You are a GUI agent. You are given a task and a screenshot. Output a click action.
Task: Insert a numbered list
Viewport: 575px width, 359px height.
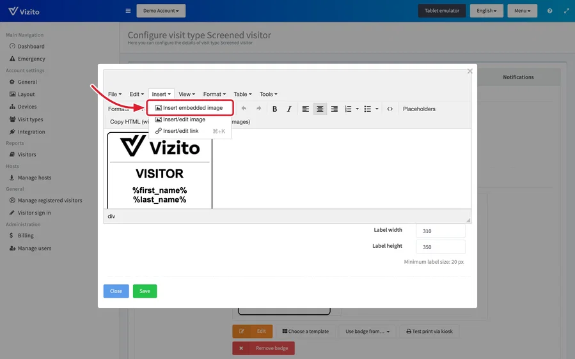[x=348, y=109]
